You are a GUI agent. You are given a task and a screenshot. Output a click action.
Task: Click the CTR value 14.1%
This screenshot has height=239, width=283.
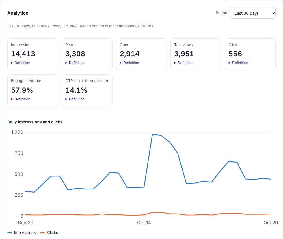[x=76, y=90]
